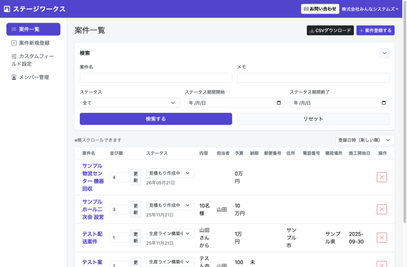The width and height of the screenshot is (407, 267).
Task: Delete the サンプルホール二次会 設営 row
Action: click(382, 209)
